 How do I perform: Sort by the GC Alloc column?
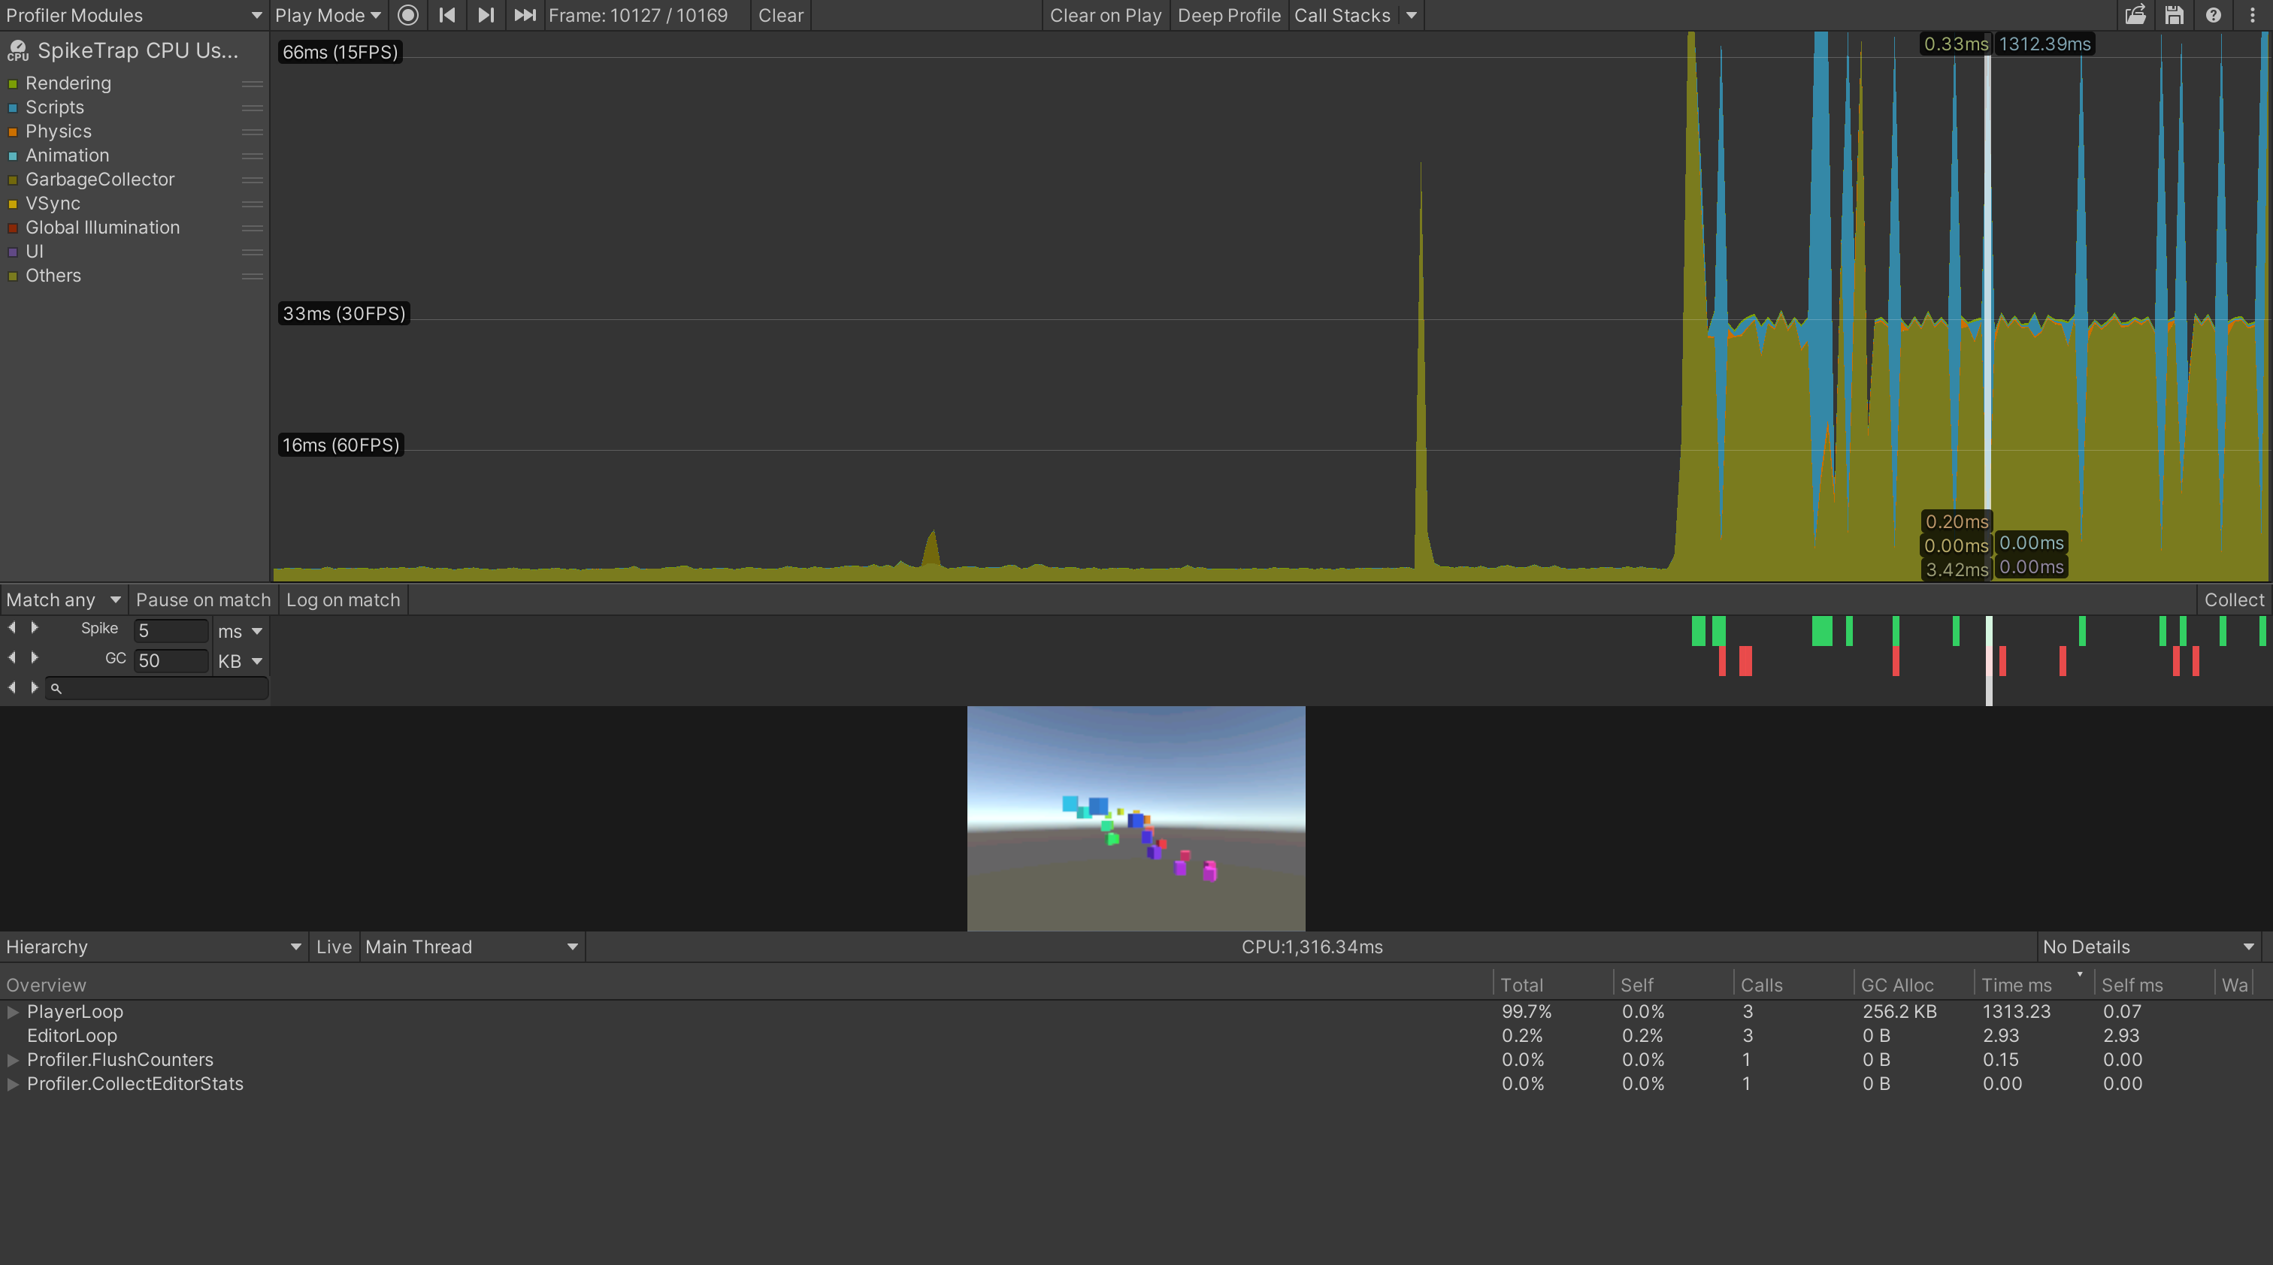[x=1897, y=985]
